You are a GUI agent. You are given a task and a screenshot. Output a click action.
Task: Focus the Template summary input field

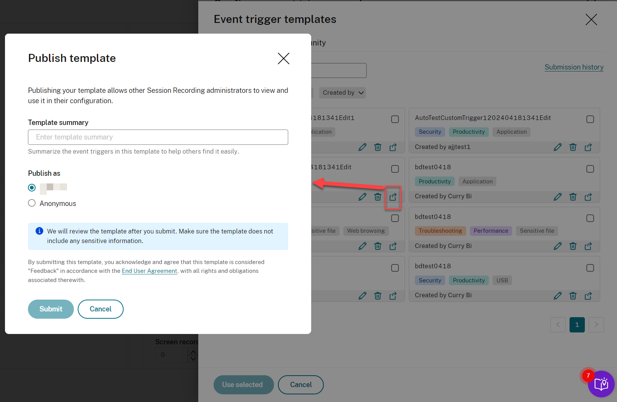158,137
